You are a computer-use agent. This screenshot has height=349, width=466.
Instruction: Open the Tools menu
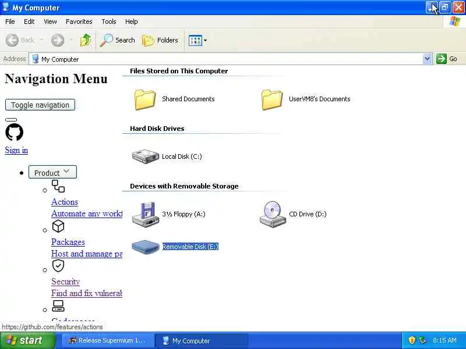tap(109, 22)
